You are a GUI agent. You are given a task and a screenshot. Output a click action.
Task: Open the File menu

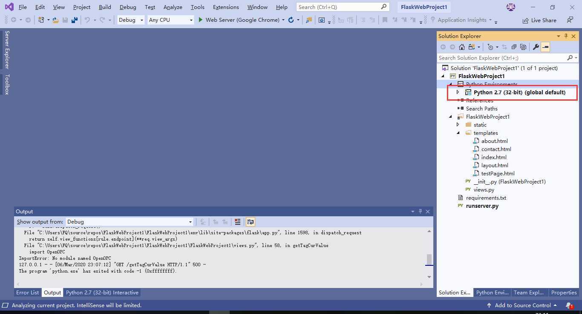(23, 7)
